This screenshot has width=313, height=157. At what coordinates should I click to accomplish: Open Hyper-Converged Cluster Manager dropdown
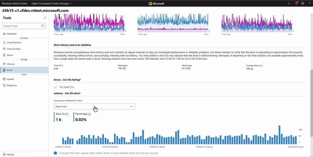(52, 3)
